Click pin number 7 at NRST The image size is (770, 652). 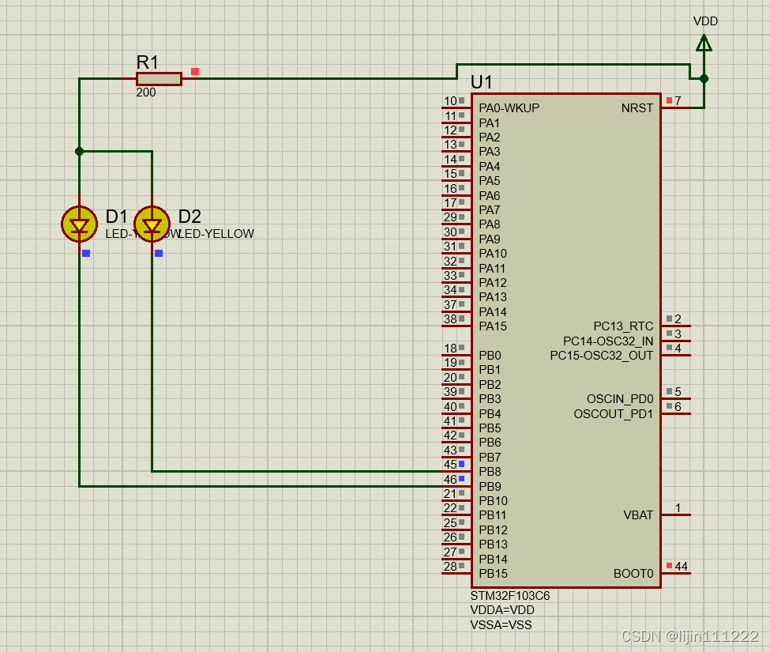coord(678,100)
